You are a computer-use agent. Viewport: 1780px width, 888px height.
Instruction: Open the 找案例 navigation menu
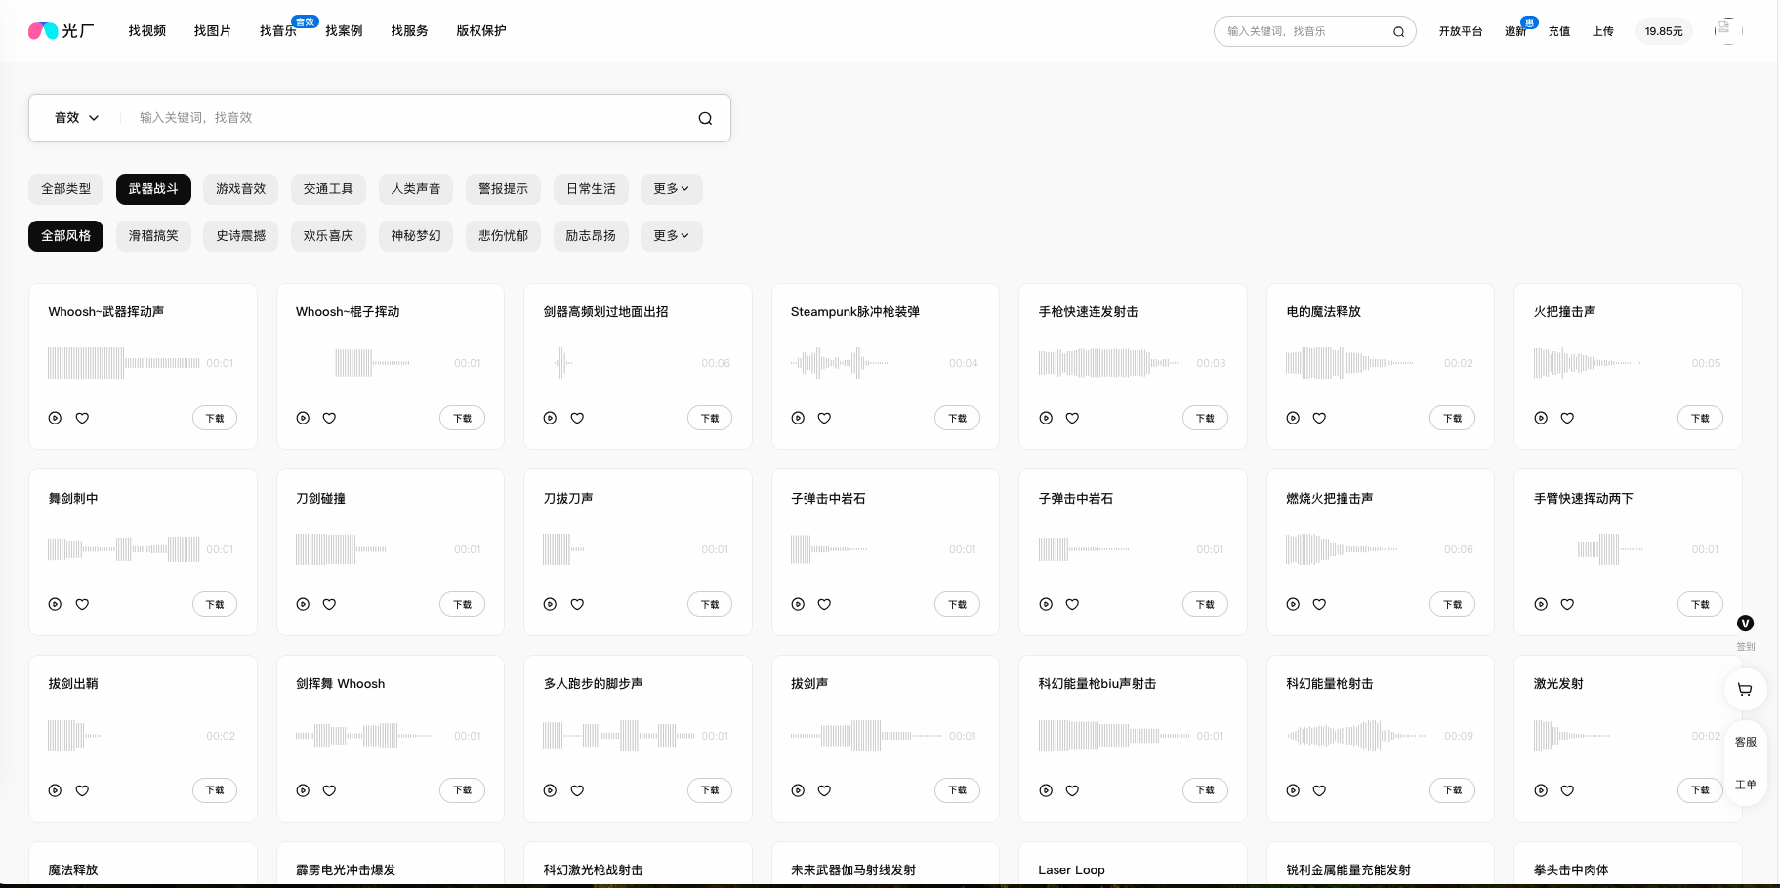pyautogui.click(x=344, y=31)
